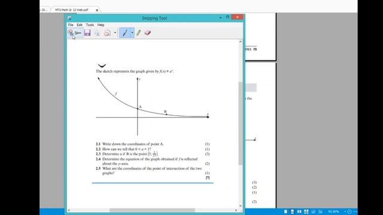Click the horizontal scrollbar thumb in Snipping Tool
383x215 pixels.
pos(152,210)
